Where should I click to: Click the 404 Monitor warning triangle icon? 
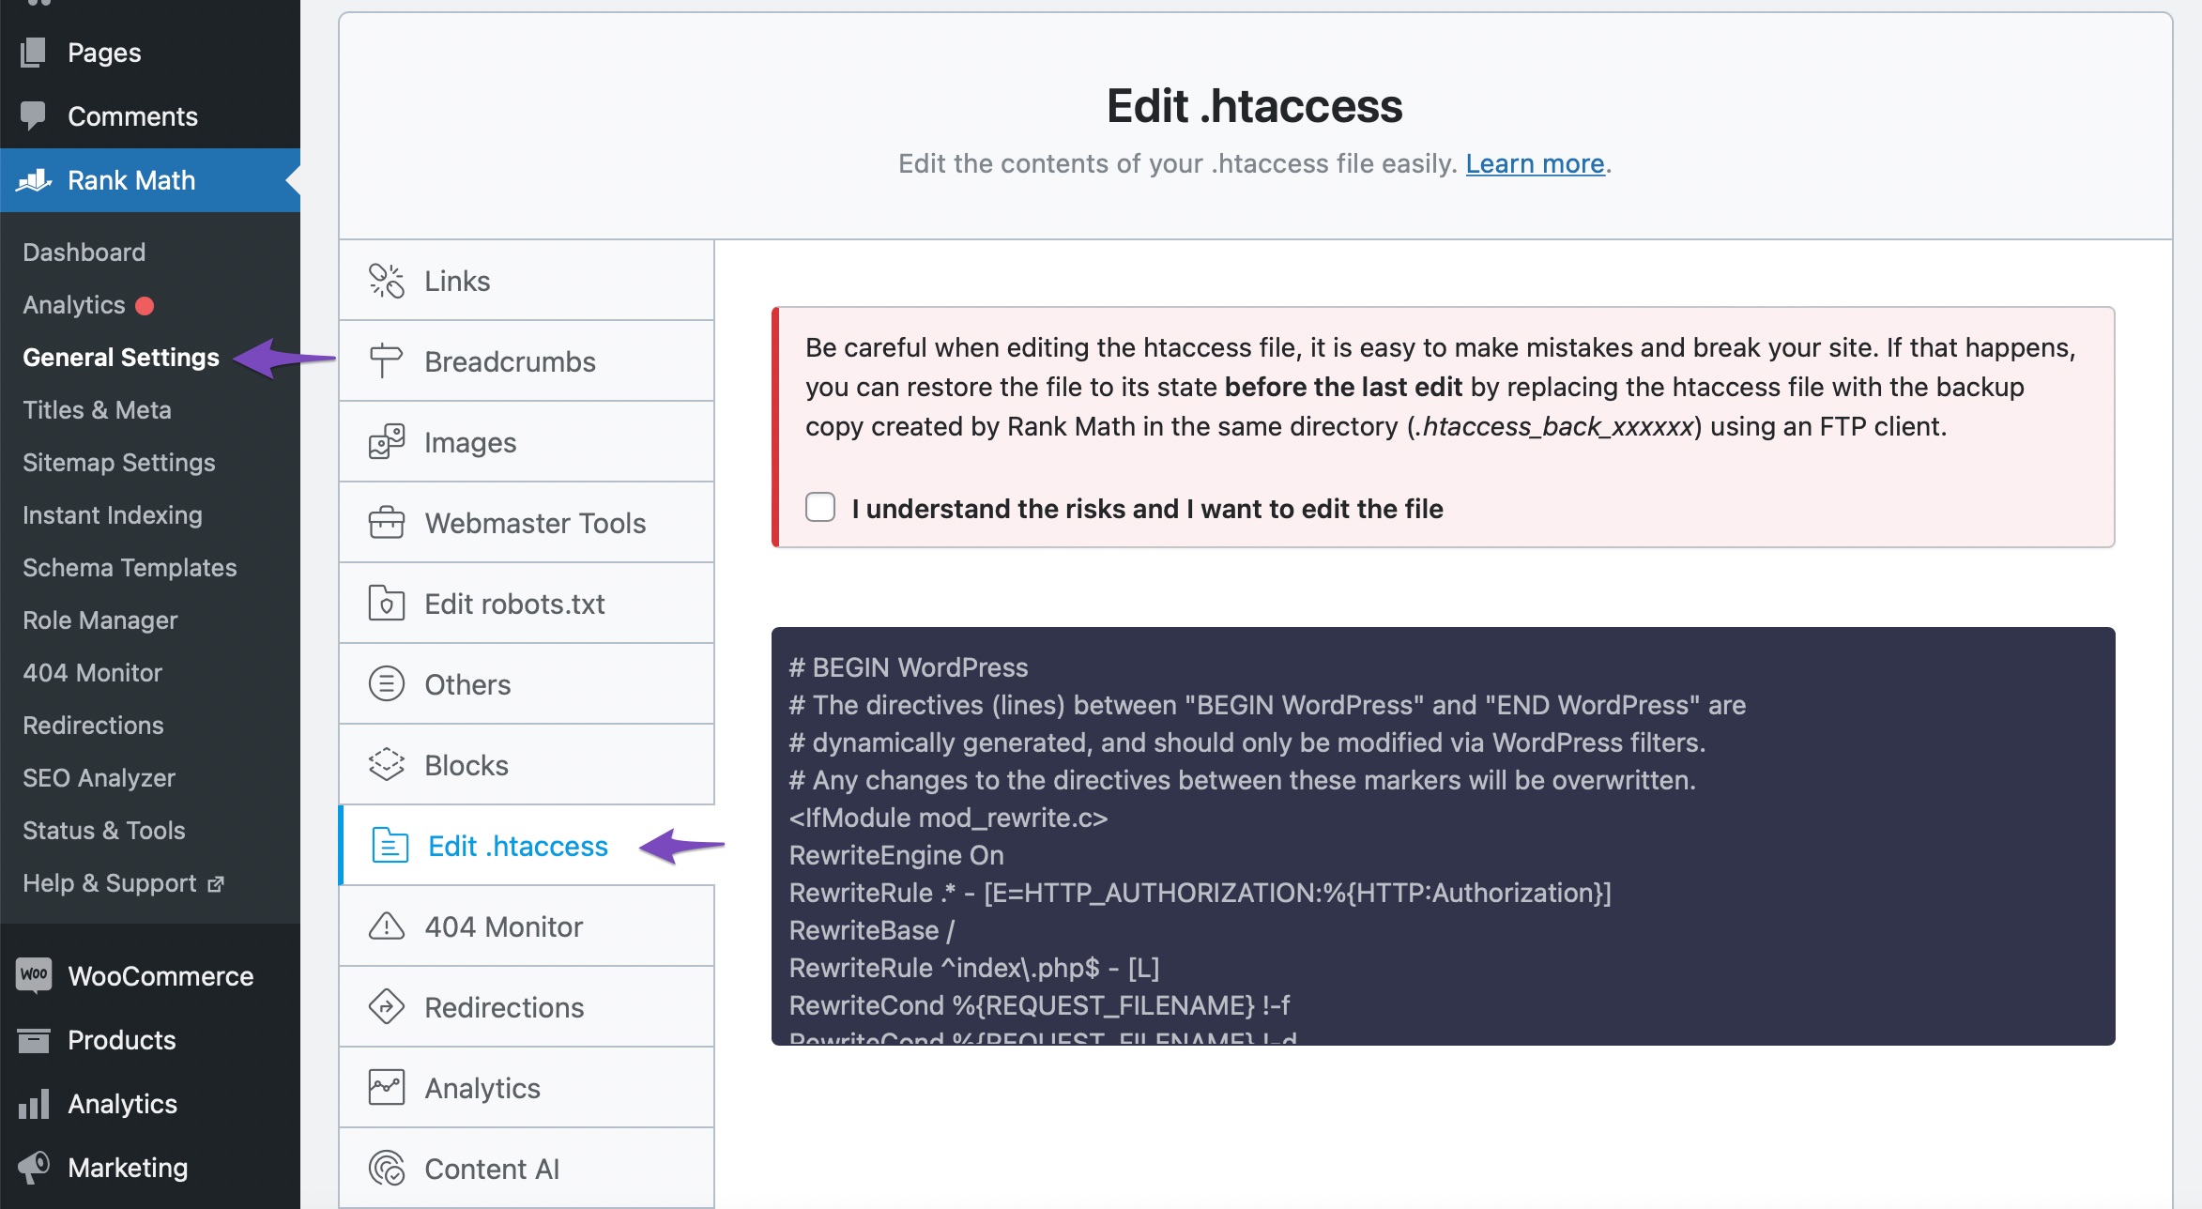pyautogui.click(x=386, y=926)
